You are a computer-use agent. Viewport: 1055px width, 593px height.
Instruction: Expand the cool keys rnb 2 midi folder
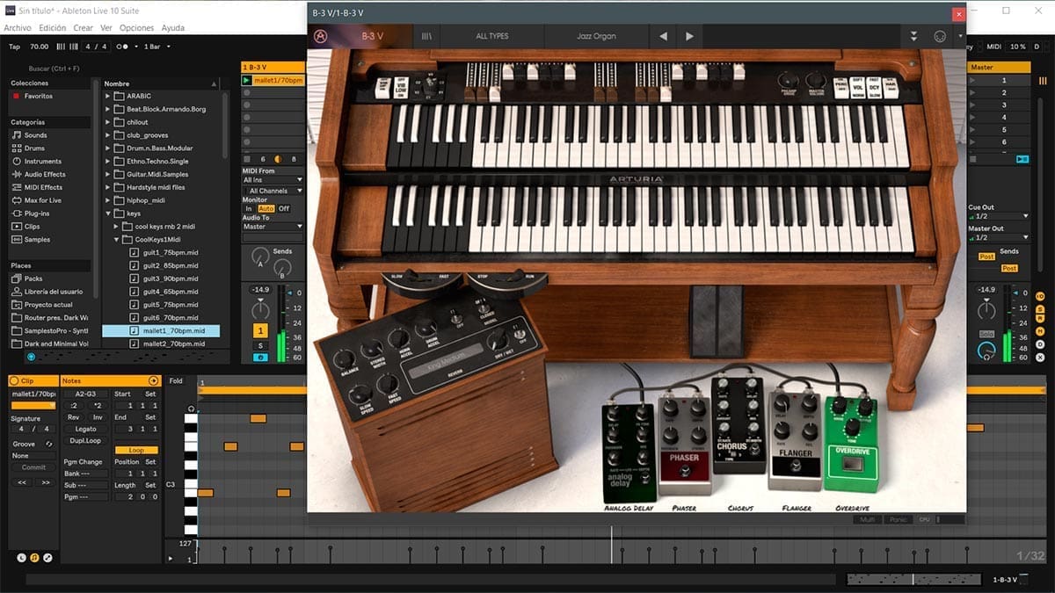pos(116,226)
